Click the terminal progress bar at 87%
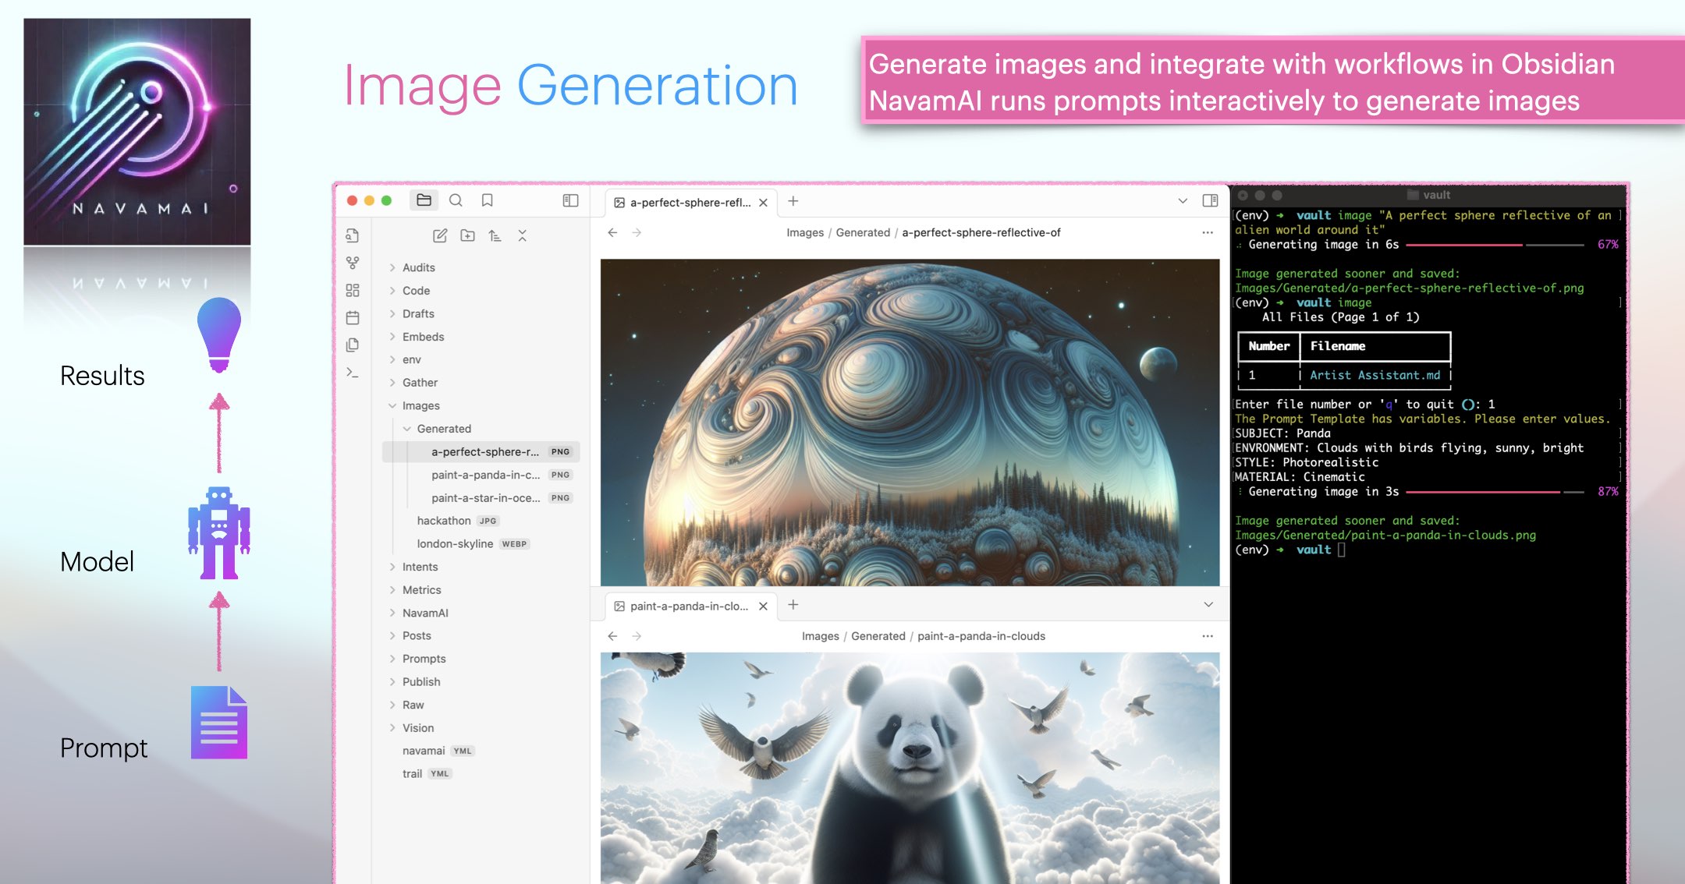Image resolution: width=1685 pixels, height=884 pixels. pos(1495,492)
